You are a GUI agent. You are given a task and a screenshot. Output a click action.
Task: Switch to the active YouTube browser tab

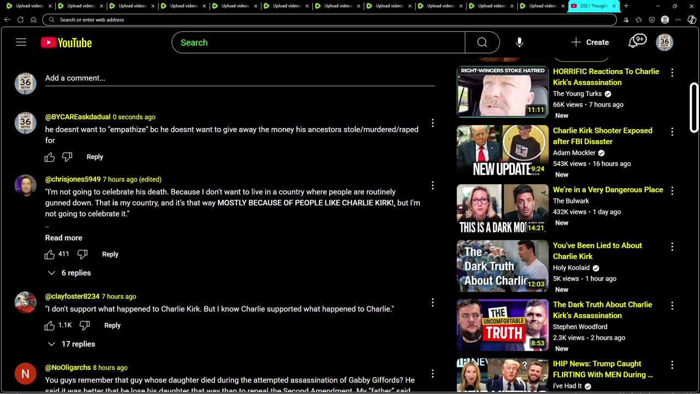593,6
